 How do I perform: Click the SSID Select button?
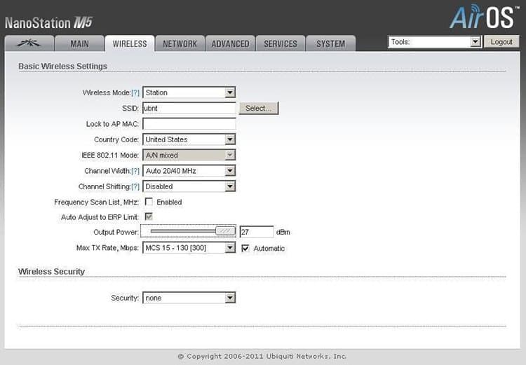259,109
